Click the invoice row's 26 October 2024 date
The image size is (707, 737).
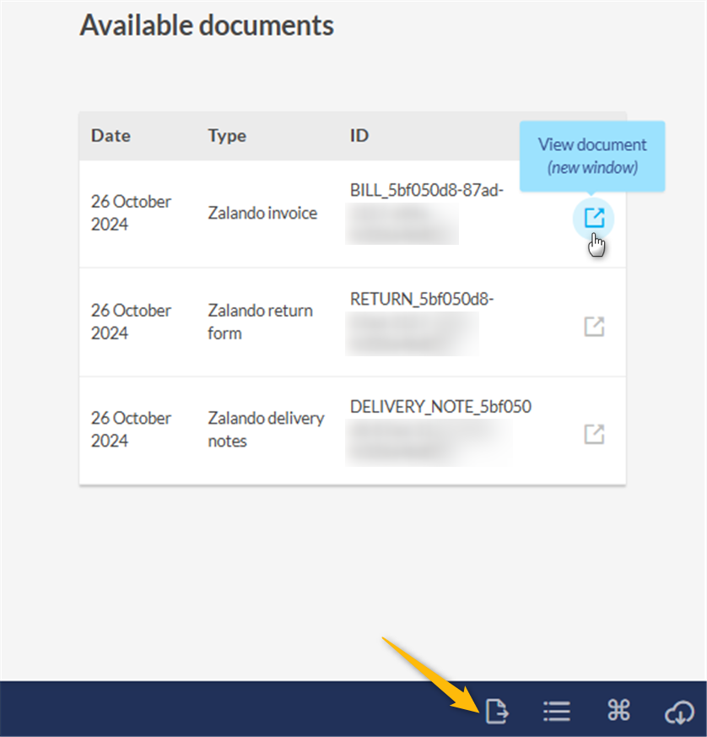click(131, 213)
